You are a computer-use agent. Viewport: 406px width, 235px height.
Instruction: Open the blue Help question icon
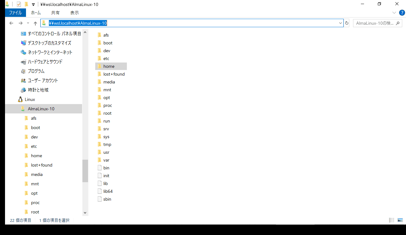pyautogui.click(x=402, y=13)
